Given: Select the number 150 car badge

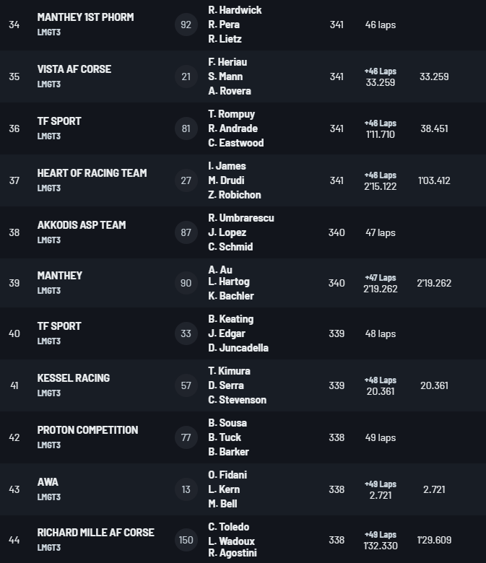Looking at the screenshot, I should click(186, 541).
